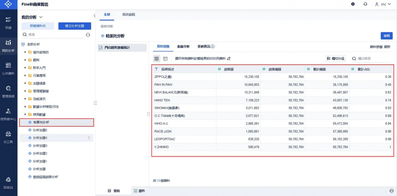The height and width of the screenshot is (196, 397).
Task: Expand the 範例 folder
Action: 25,60
